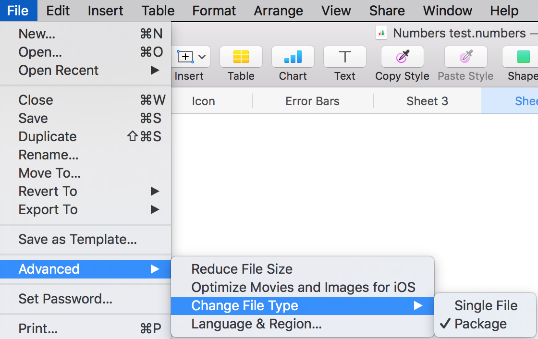Enable Single File format

click(486, 305)
